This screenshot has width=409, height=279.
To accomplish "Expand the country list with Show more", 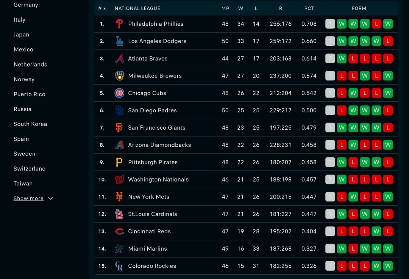I will pyautogui.click(x=28, y=198).
